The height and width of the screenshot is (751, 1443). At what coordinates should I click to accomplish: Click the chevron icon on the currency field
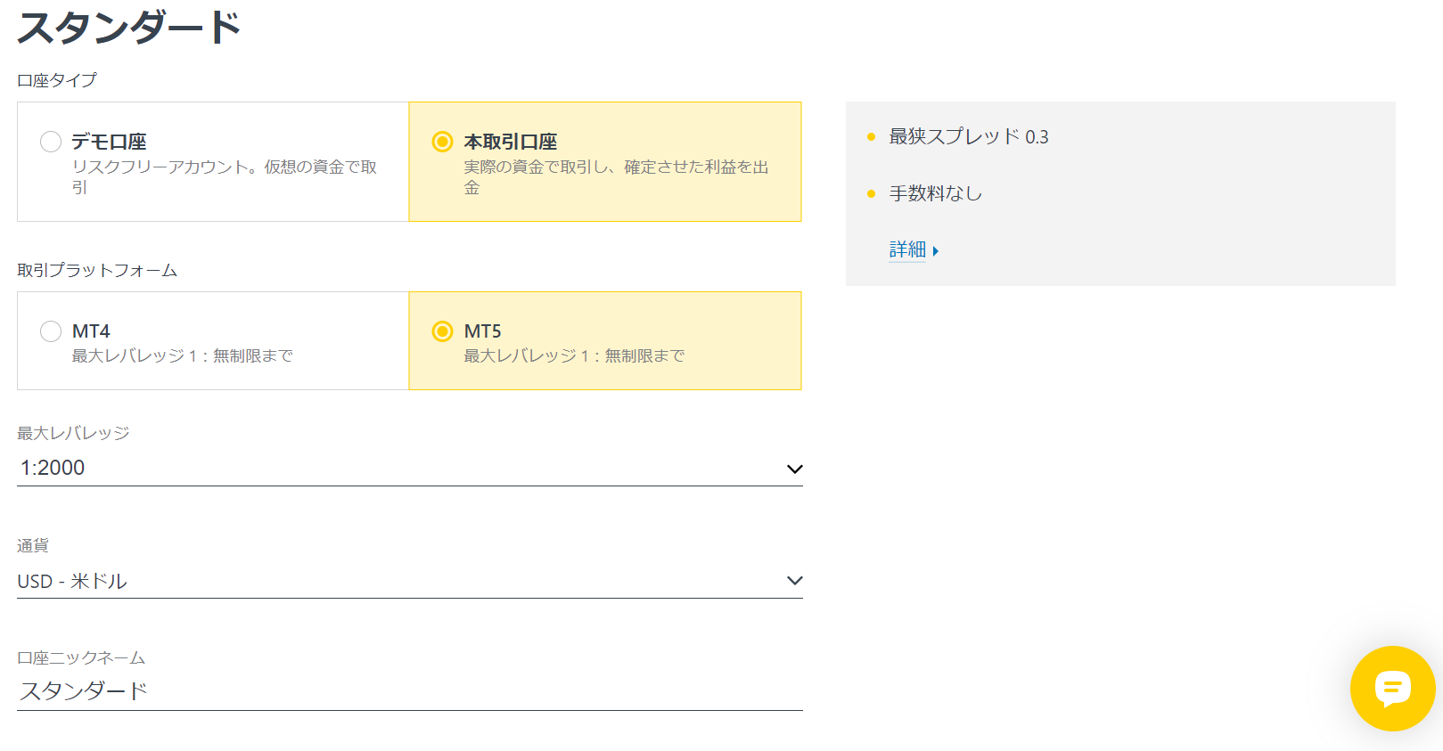click(x=794, y=581)
